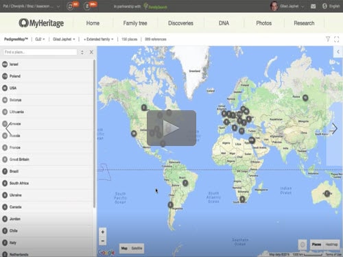Collapse the right side panel arrow
Viewport: 343px width, 257px height.
point(338,52)
